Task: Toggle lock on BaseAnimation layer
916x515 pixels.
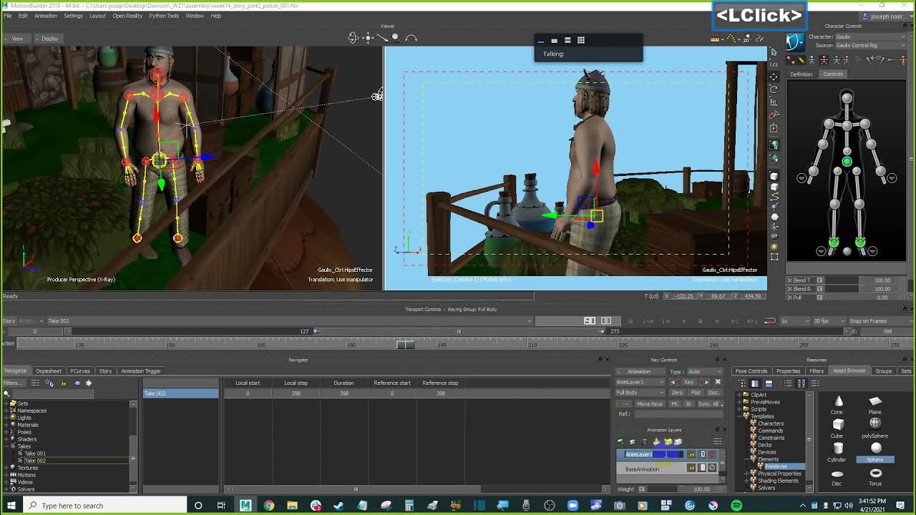Action: pos(691,468)
